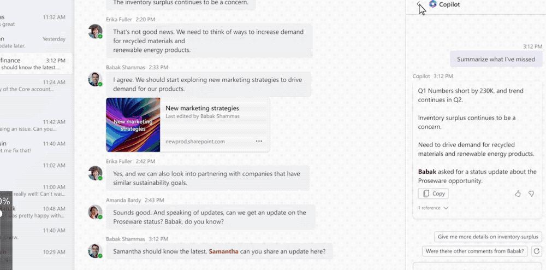Screen dimensions: 546x270
Task: Expand the 1 reference chevron
Action: 446,208
